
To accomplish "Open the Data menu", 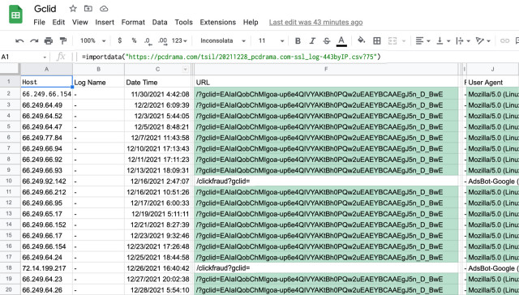I will [160, 22].
